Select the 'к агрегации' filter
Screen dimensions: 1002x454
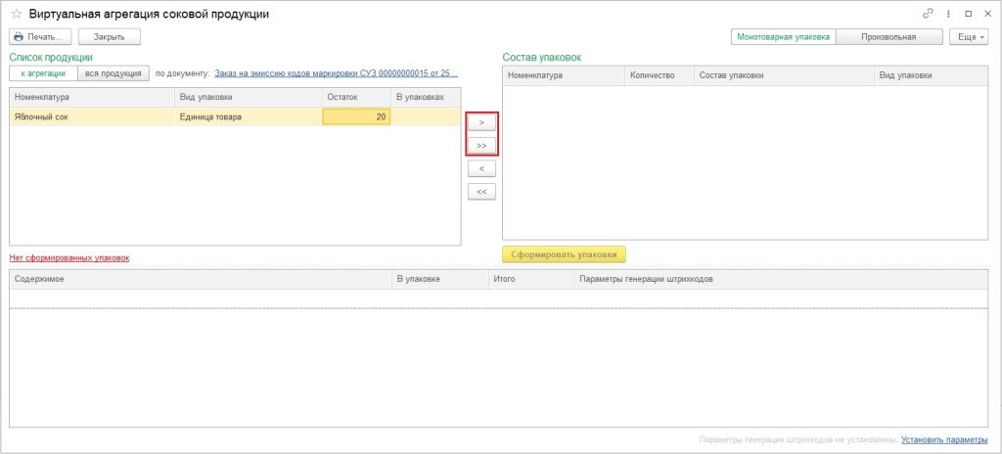coord(43,73)
